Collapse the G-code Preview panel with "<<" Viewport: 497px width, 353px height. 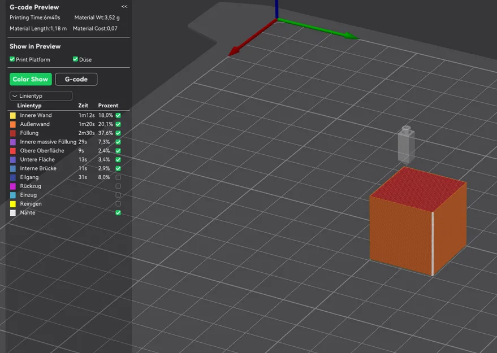click(x=124, y=6)
